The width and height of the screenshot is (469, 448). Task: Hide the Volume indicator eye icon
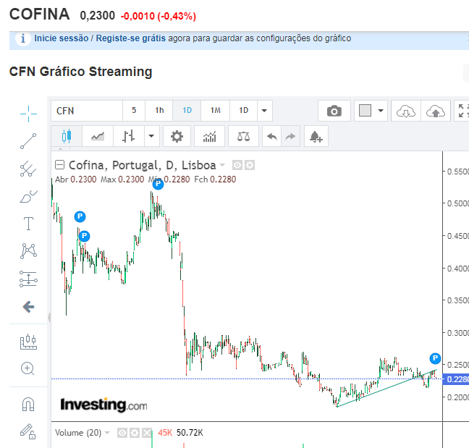[122, 433]
